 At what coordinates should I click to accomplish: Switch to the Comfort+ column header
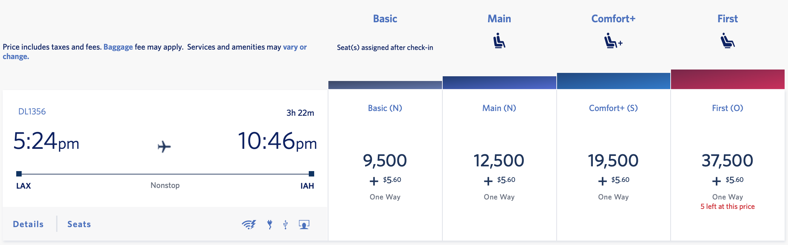(613, 19)
